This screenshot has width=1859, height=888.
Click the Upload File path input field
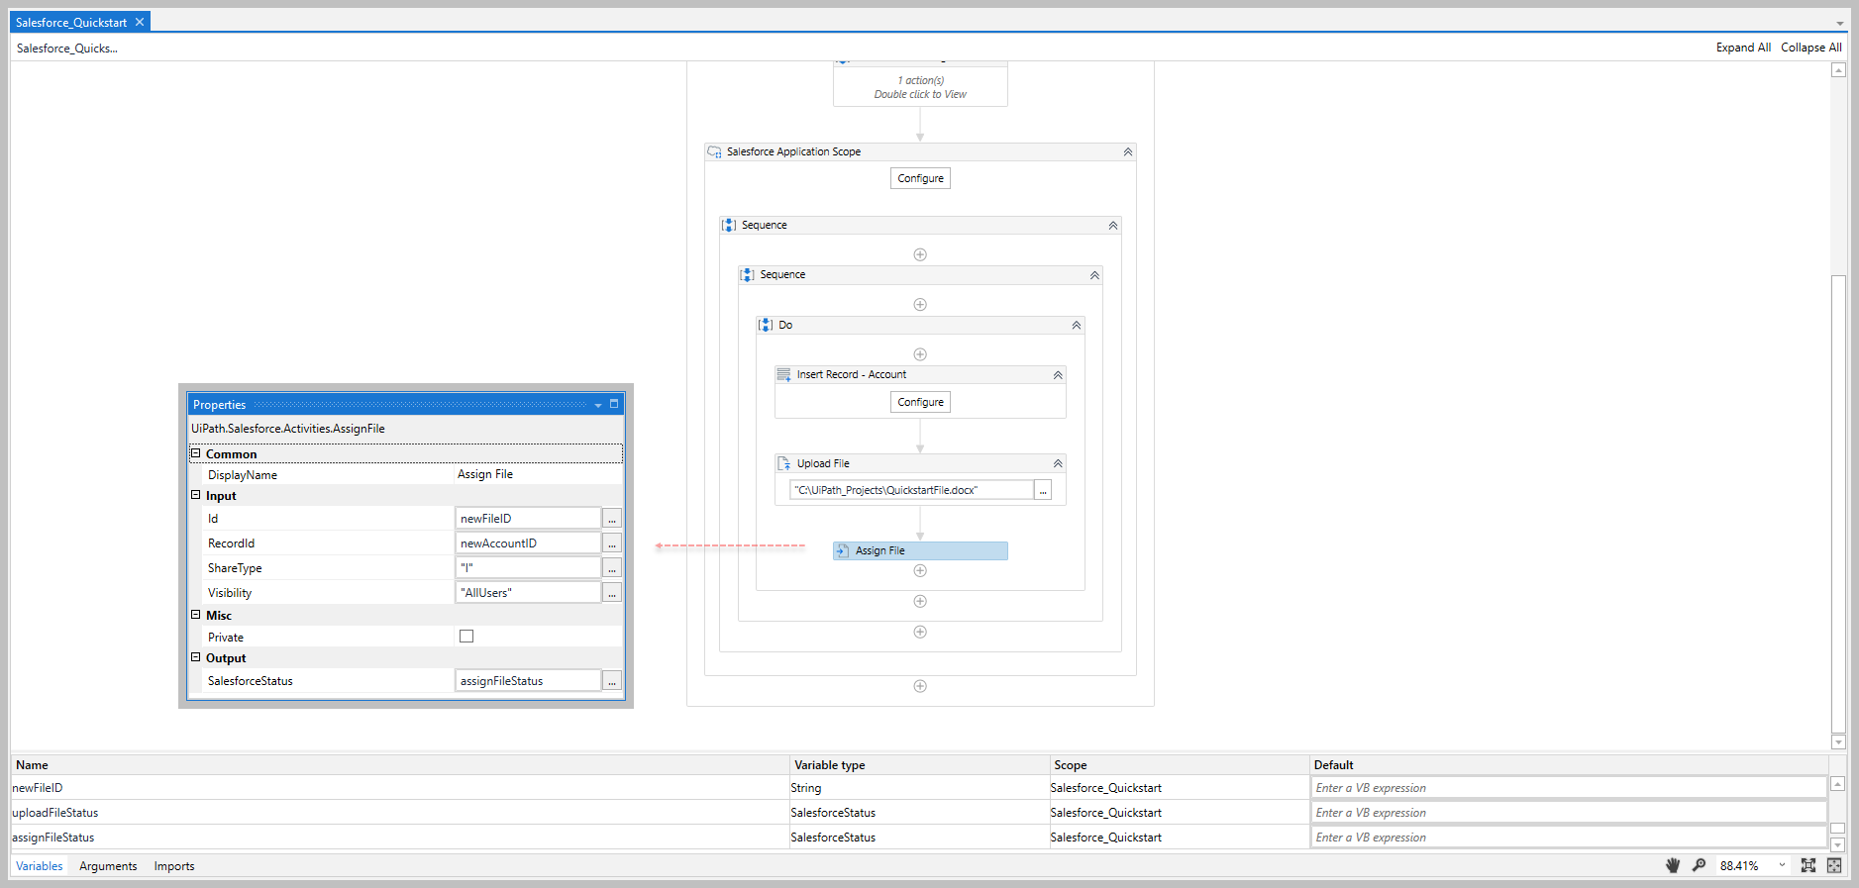tap(912, 490)
